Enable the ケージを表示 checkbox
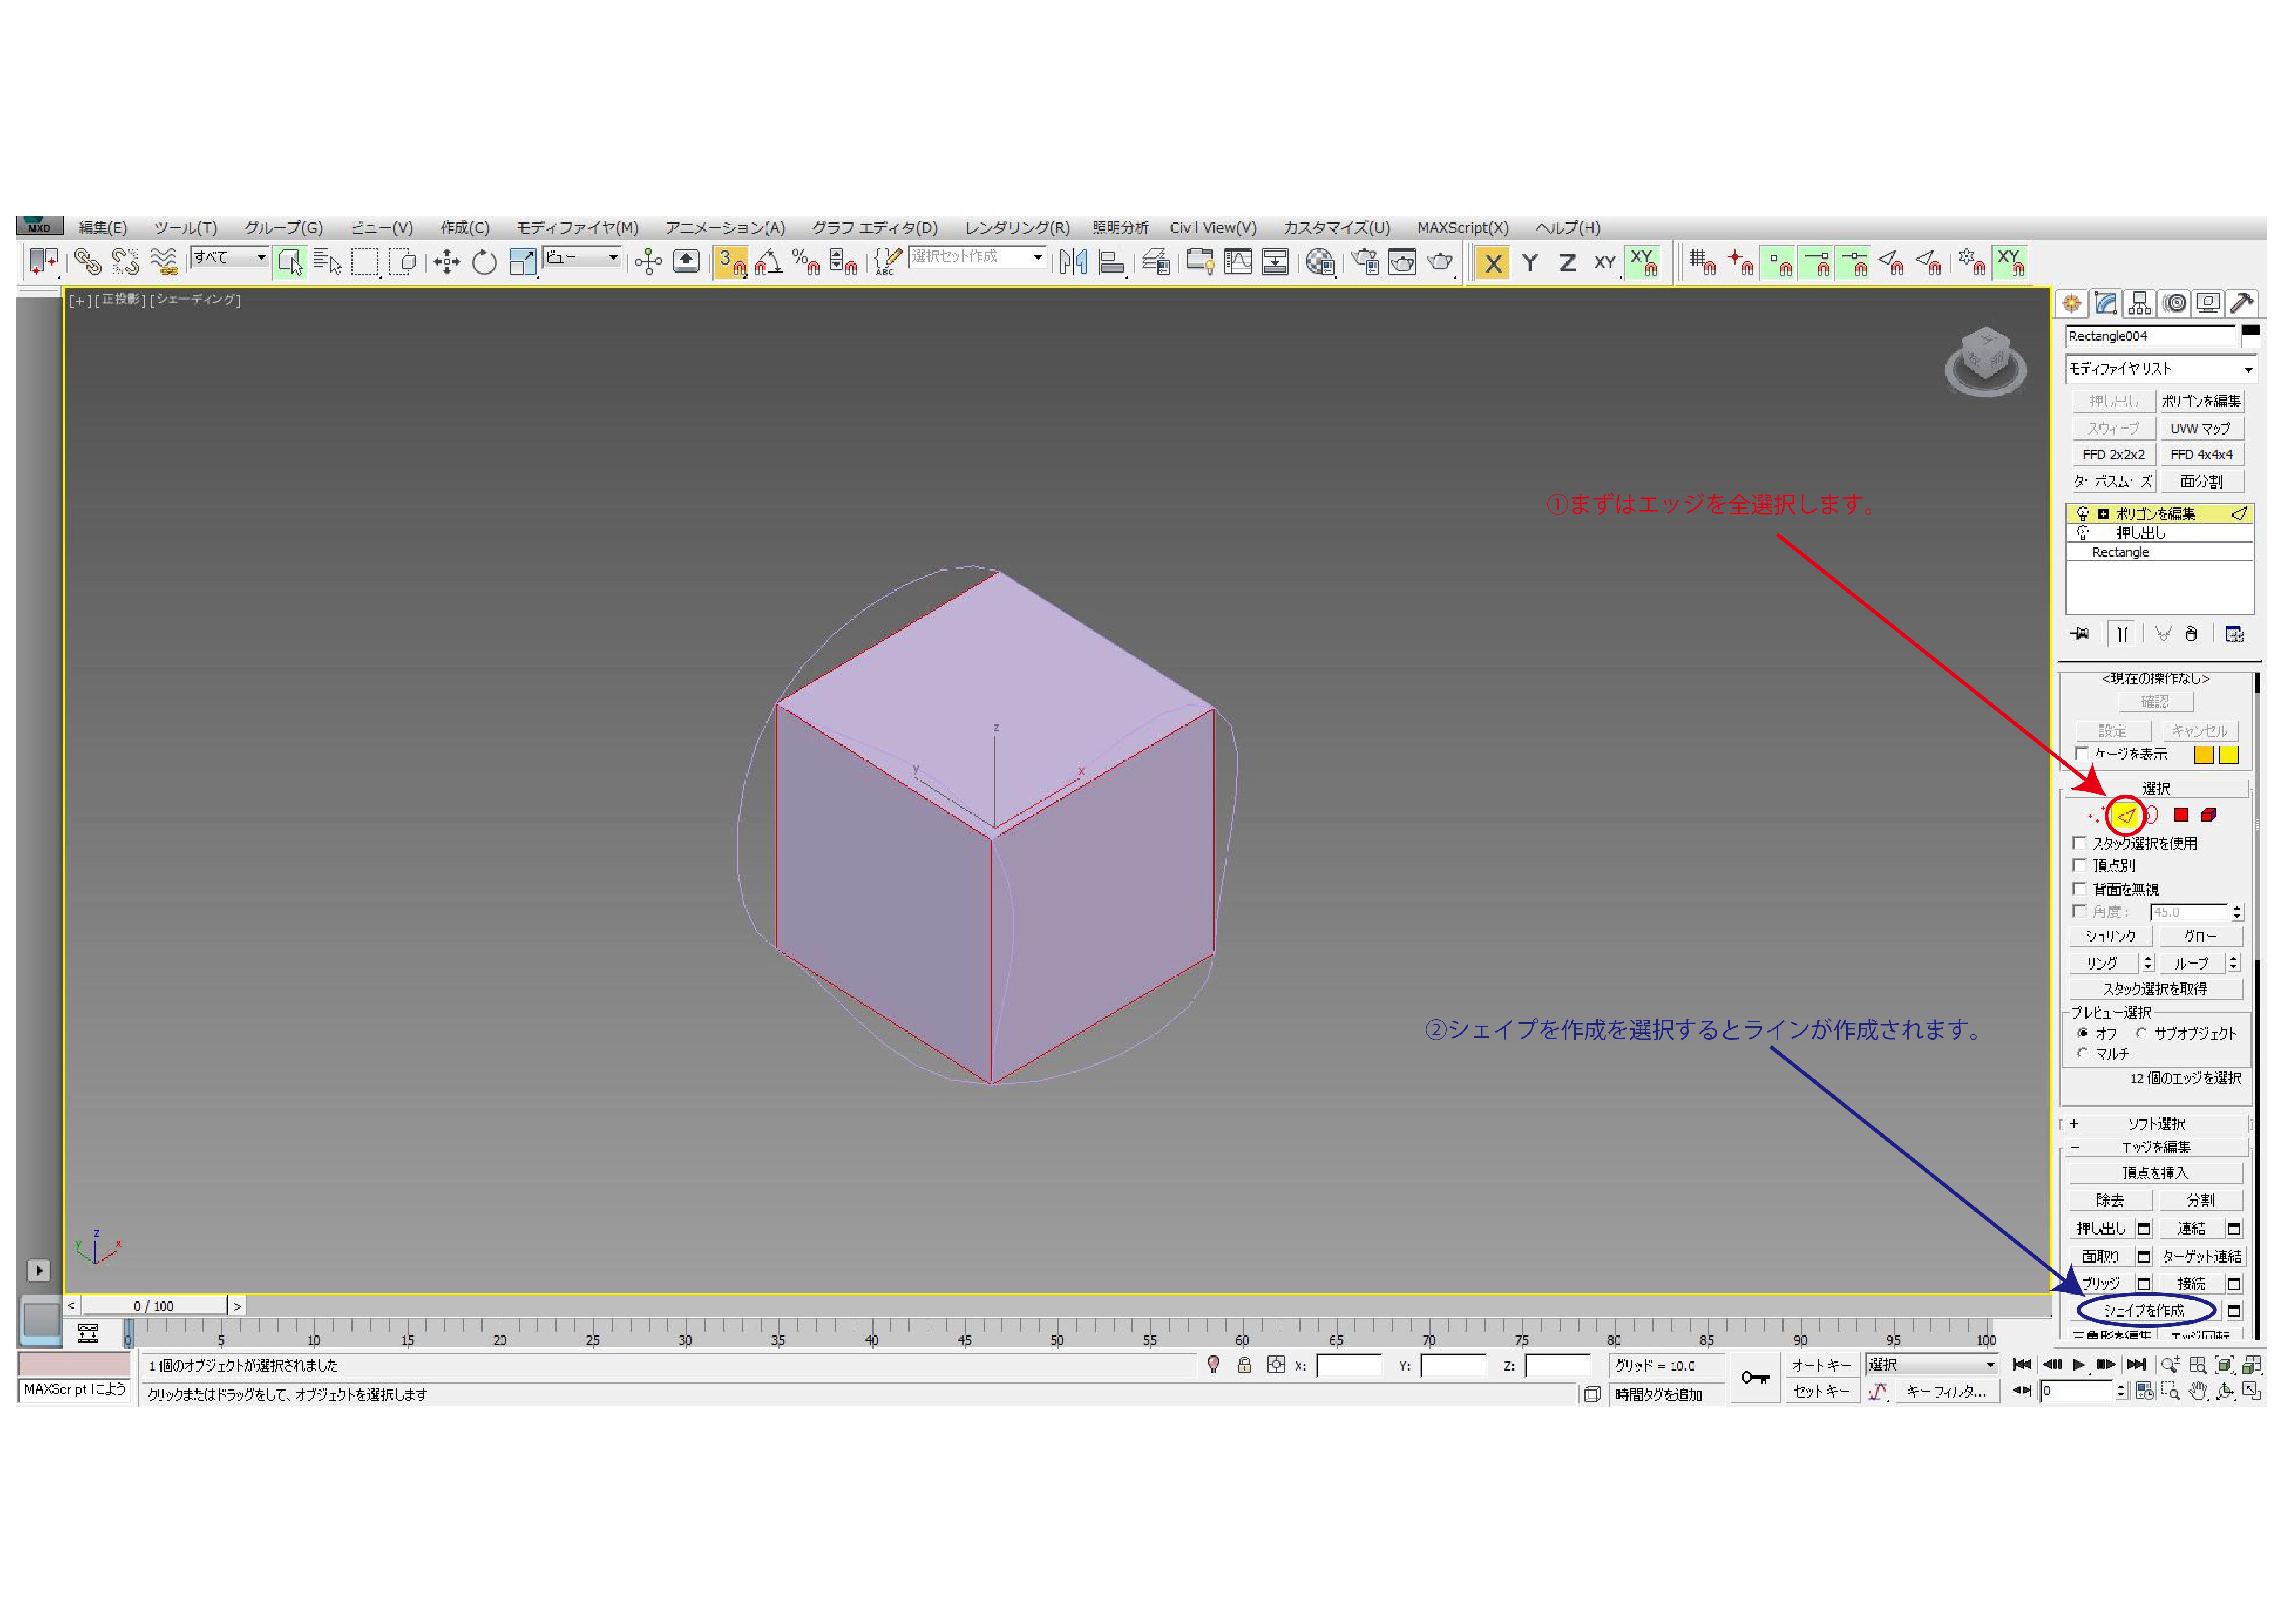The width and height of the screenshot is (2283, 1624). pos(2081,754)
